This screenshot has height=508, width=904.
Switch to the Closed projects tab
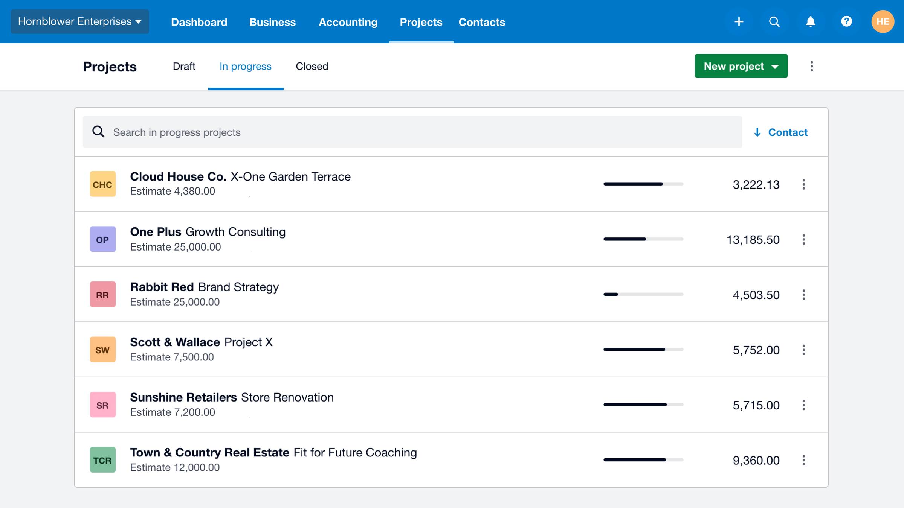312,66
